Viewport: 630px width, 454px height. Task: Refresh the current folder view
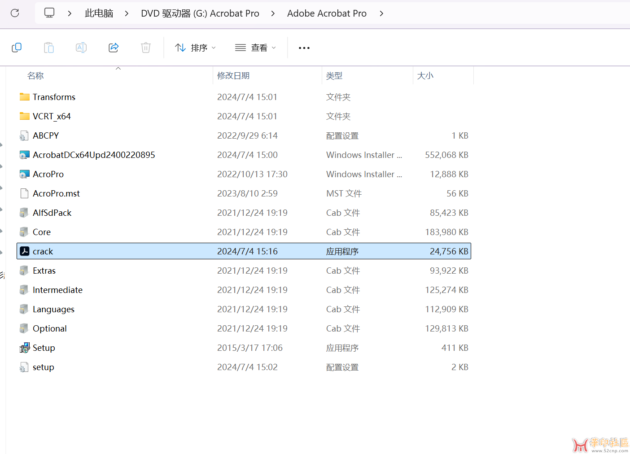tap(15, 13)
